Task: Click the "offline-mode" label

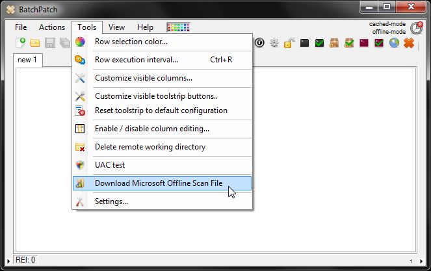Action: pos(389,32)
